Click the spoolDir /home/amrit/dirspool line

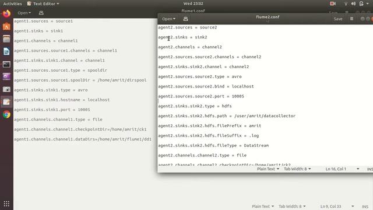point(80,80)
